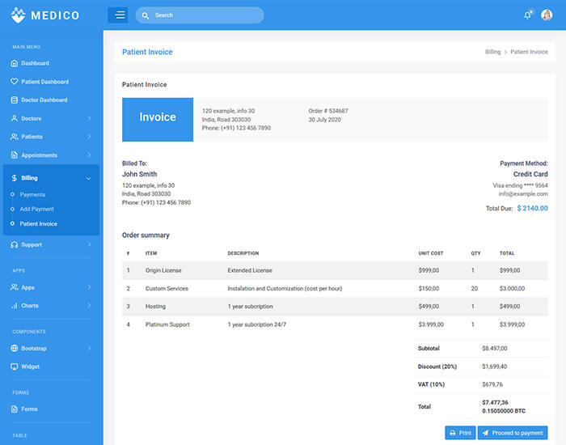Image resolution: width=566 pixels, height=445 pixels.
Task: Click the Patient Dashboard heart icon
Action: tap(14, 82)
